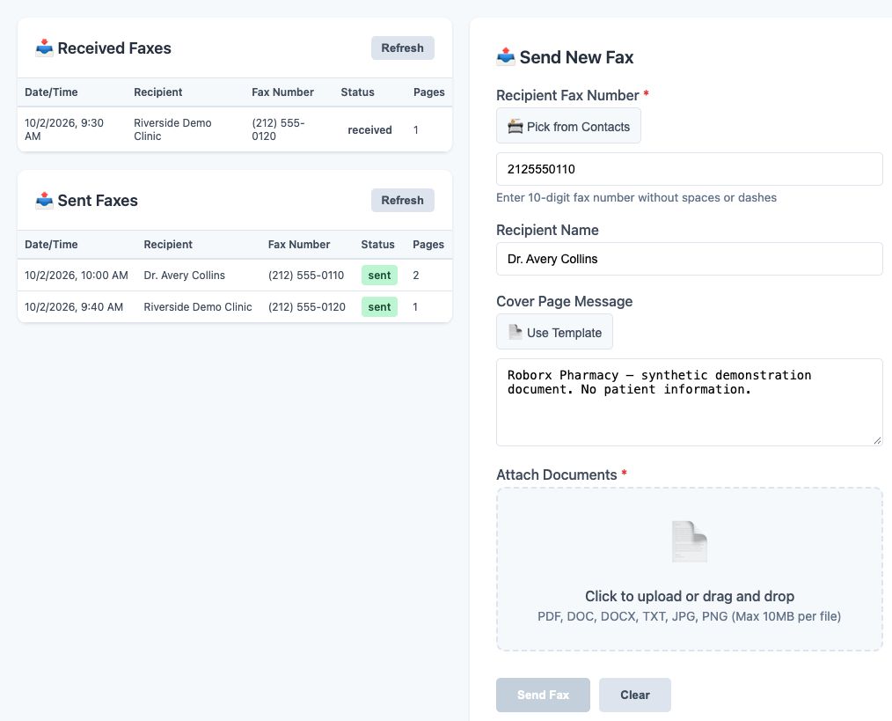Image resolution: width=892 pixels, height=721 pixels.
Task: Click the 'received' status in Received Faxes
Action: pos(369,129)
